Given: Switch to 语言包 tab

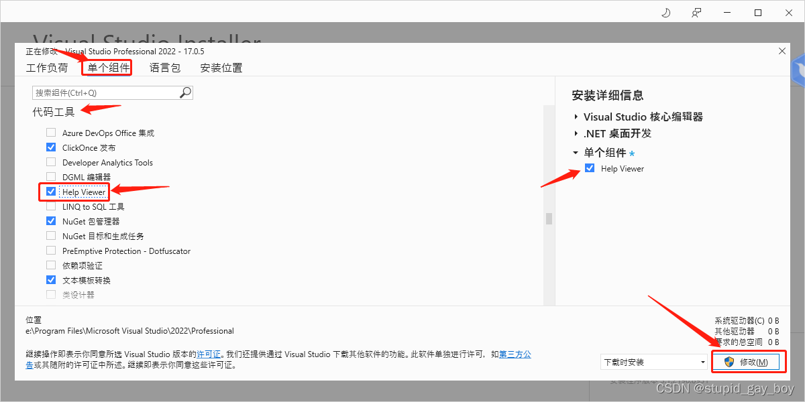Looking at the screenshot, I should click(x=165, y=68).
